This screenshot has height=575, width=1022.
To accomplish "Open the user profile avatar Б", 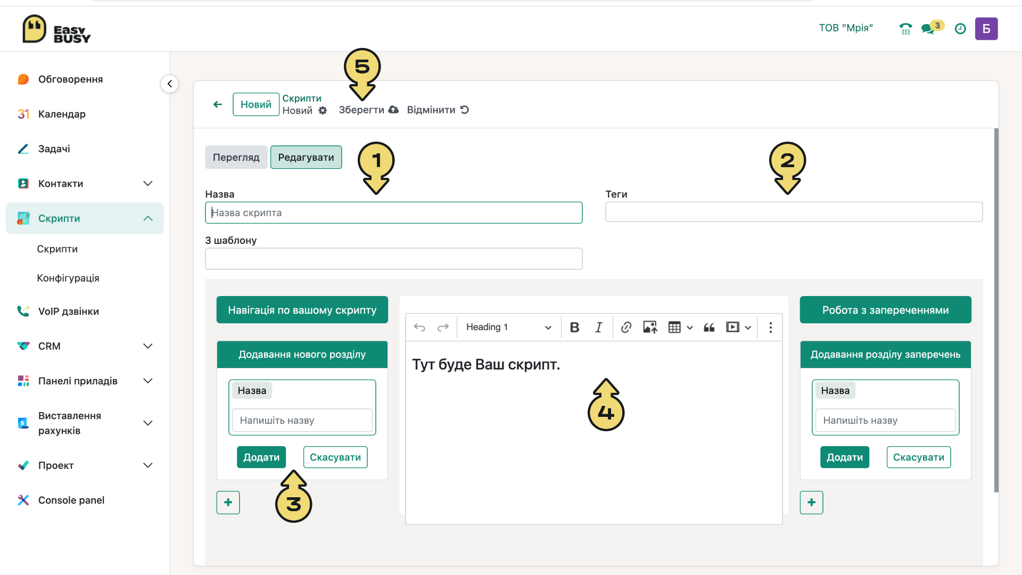I will point(986,29).
